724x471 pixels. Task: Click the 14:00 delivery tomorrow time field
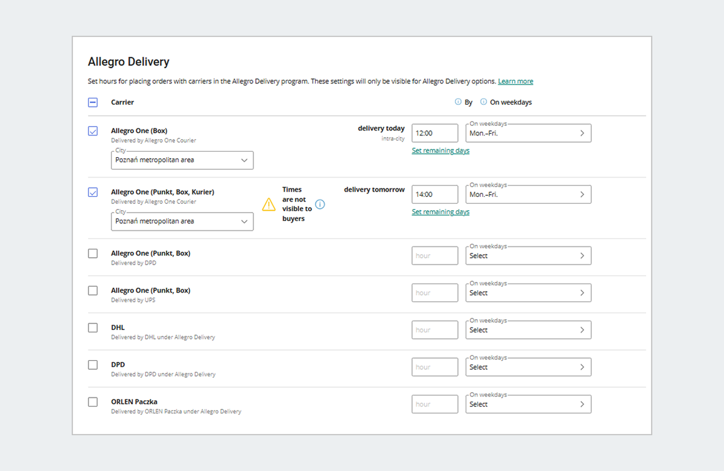434,195
